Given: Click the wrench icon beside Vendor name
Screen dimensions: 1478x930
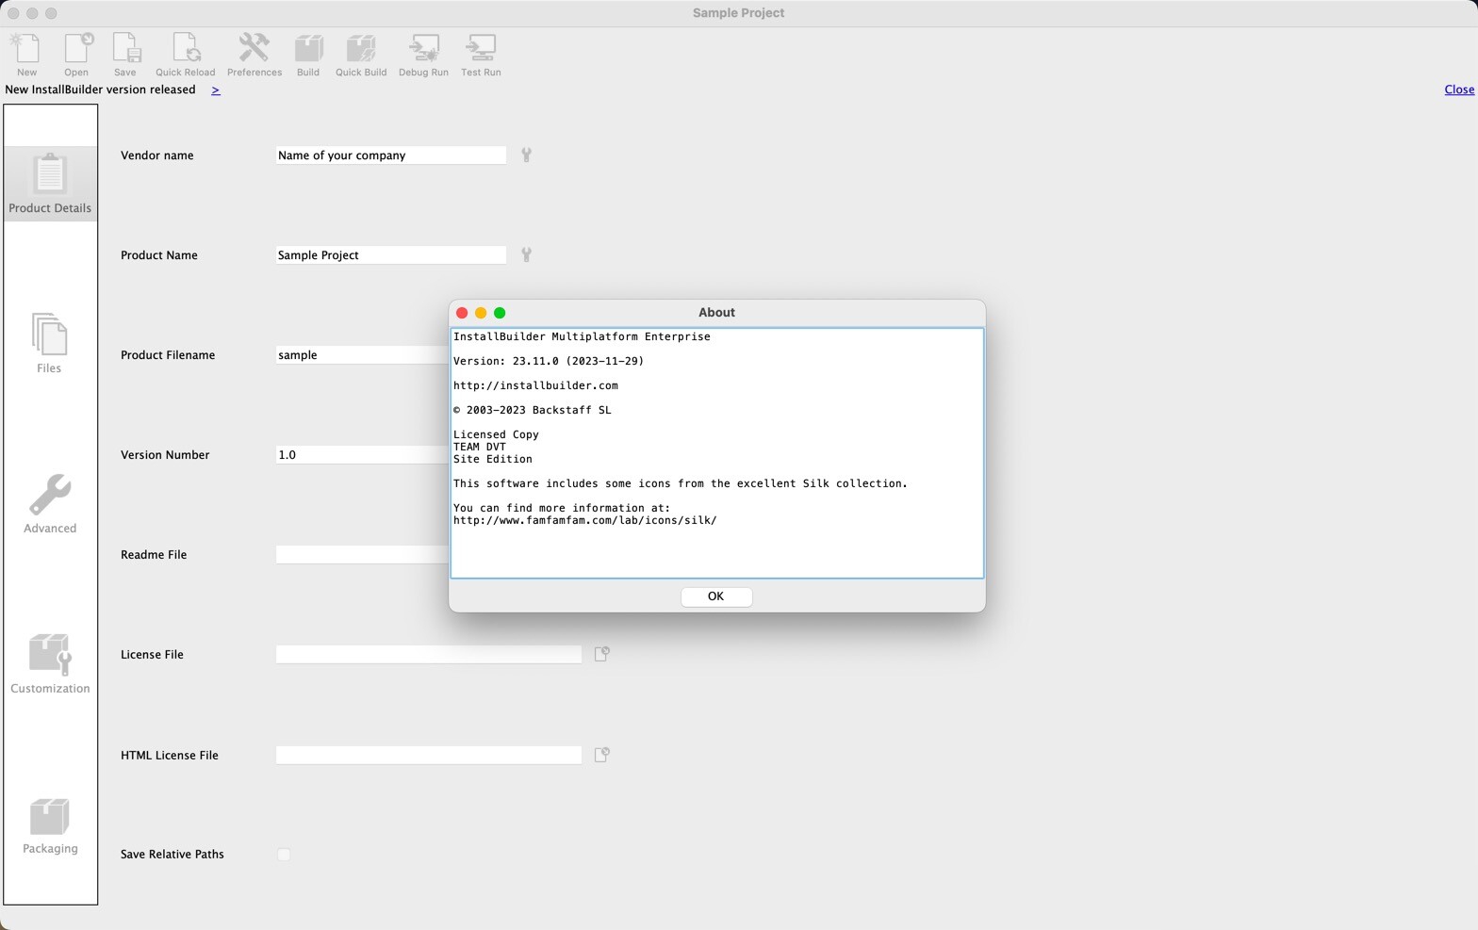Looking at the screenshot, I should coord(527,155).
